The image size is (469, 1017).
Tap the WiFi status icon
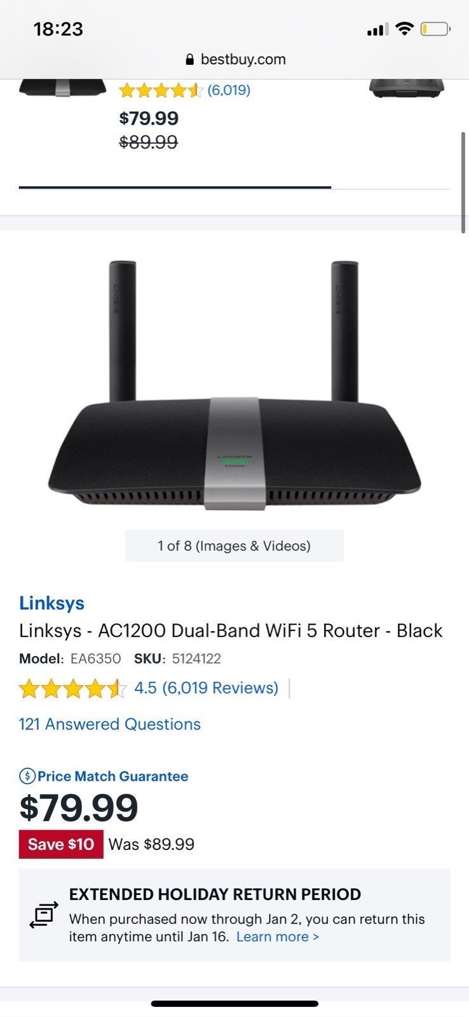tap(404, 29)
